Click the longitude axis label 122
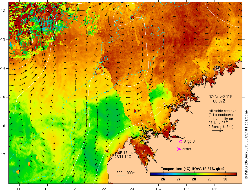This screenshot has height=192, width=248. [x=103, y=189]
